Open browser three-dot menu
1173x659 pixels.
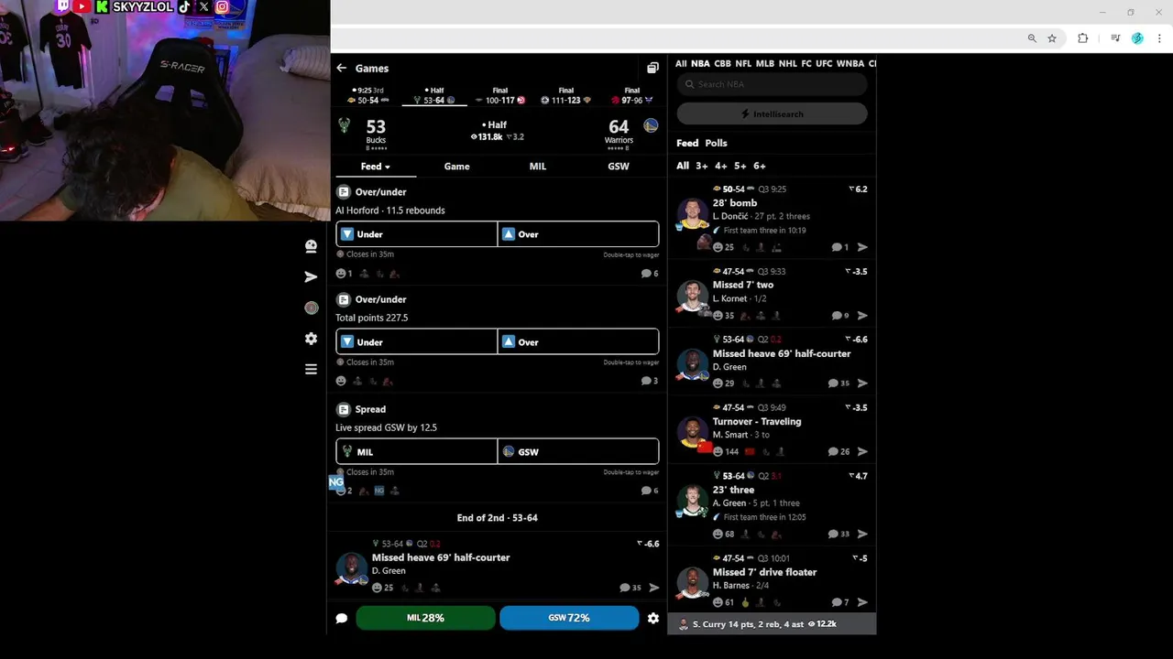point(1160,38)
